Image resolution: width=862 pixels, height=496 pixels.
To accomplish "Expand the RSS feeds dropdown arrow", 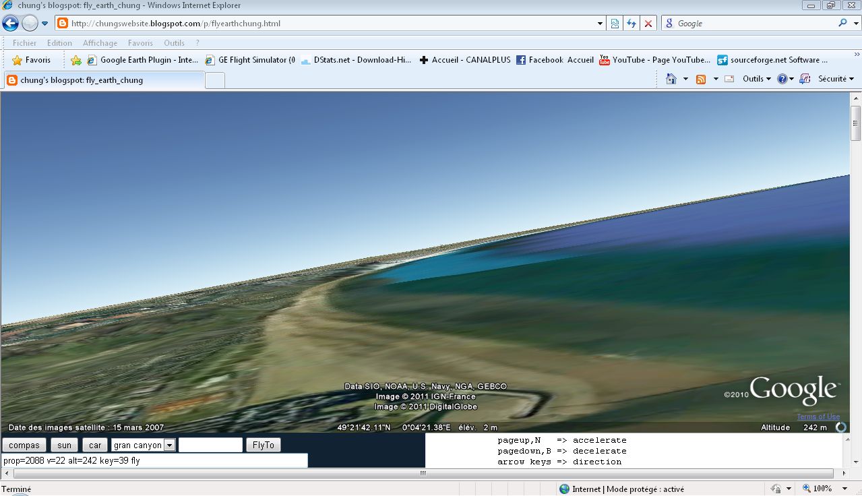I will (715, 79).
